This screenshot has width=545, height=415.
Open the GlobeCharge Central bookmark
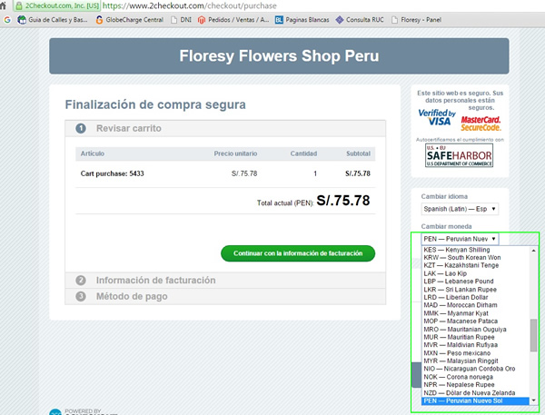tap(130, 20)
